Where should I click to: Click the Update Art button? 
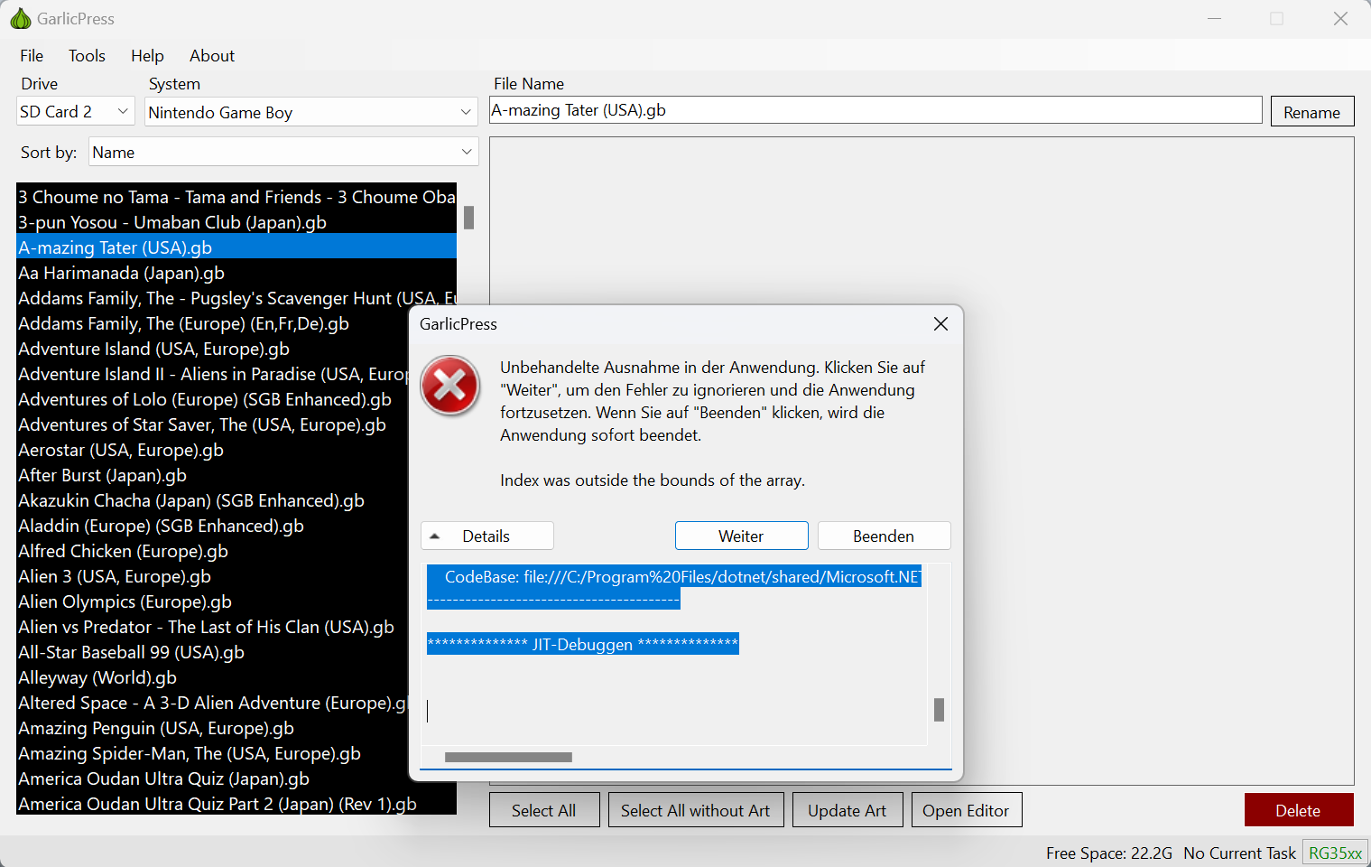847,809
